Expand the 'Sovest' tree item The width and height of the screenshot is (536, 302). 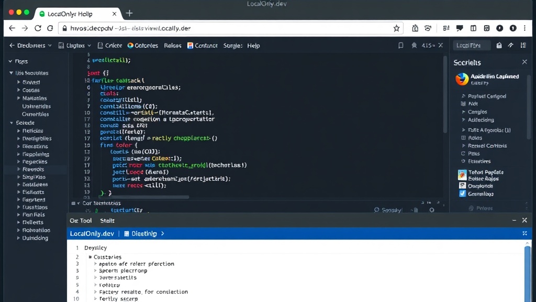tap(19, 82)
